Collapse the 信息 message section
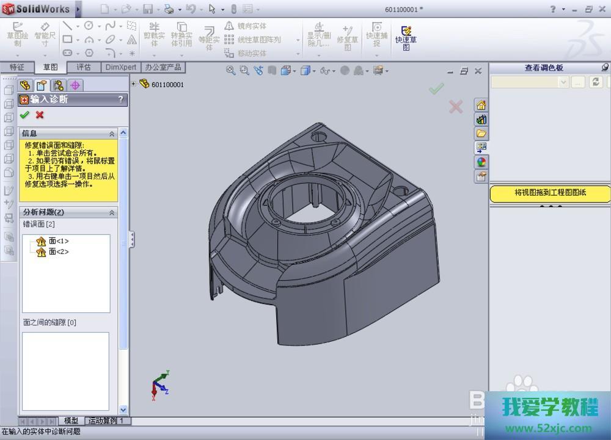Screen dimensions: 611x440 click(112, 134)
